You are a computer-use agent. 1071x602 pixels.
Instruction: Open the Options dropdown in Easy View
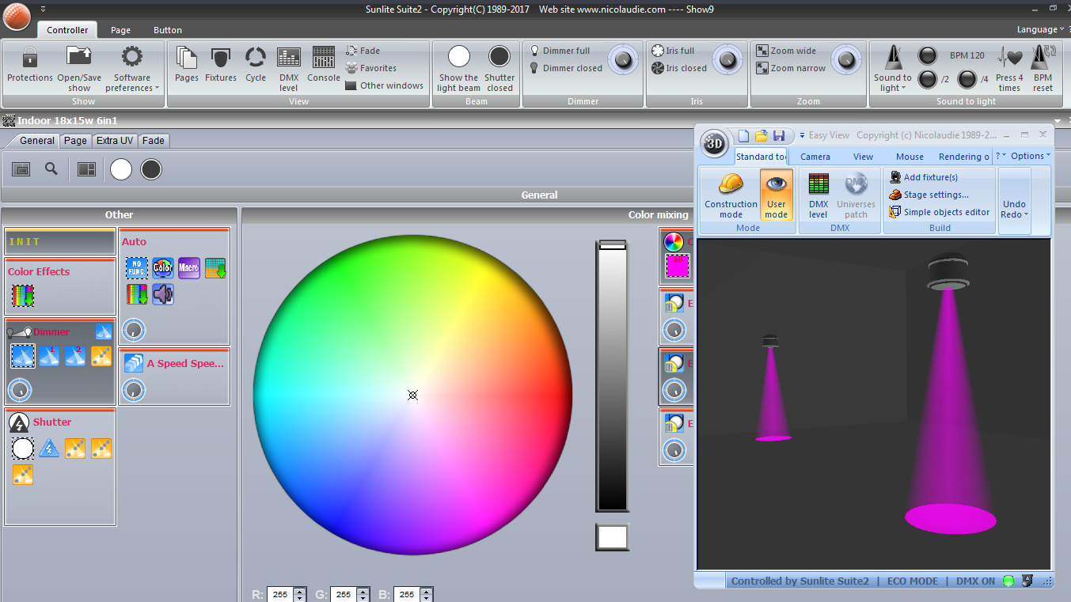pos(1031,156)
